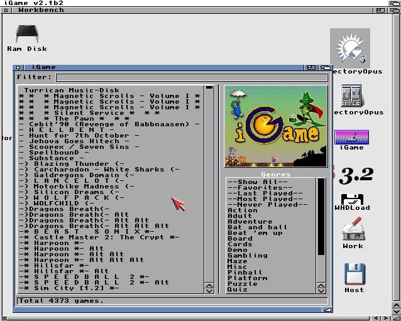Click the iGame window depth gadget
The height and width of the screenshot is (321, 401).
pyautogui.click(x=326, y=67)
